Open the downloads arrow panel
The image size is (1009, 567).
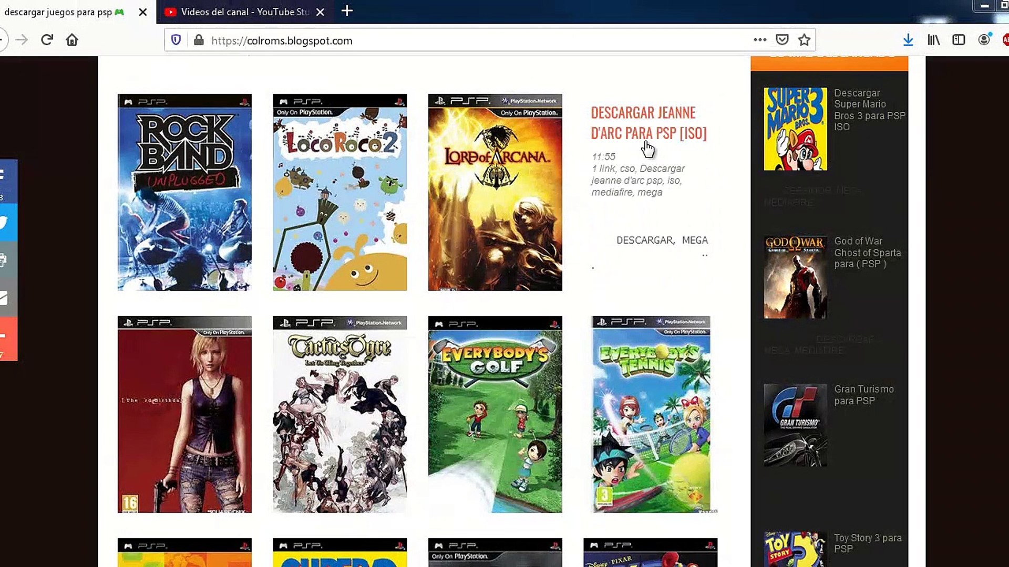tap(908, 40)
